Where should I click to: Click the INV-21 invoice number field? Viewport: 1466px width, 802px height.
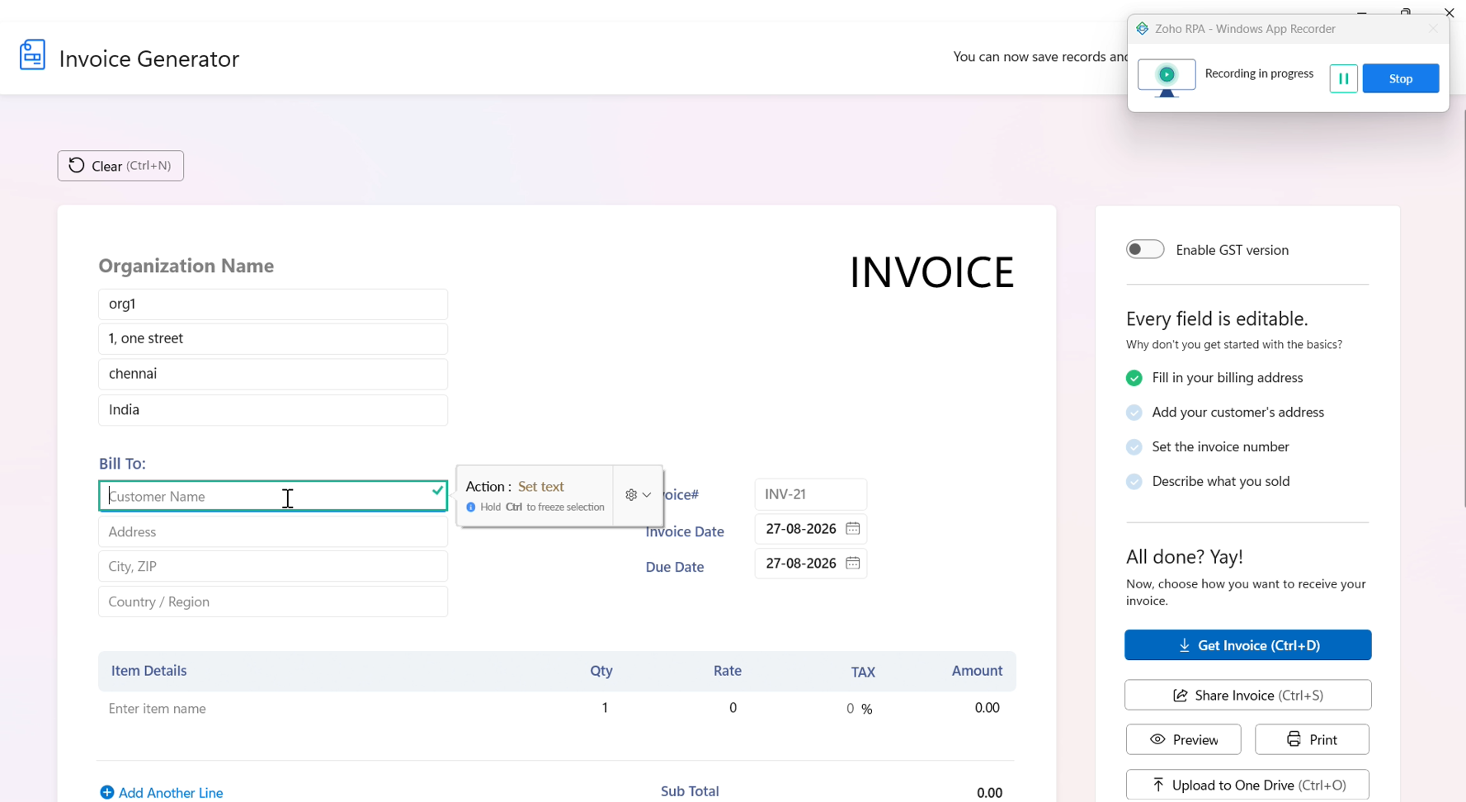pyautogui.click(x=811, y=494)
